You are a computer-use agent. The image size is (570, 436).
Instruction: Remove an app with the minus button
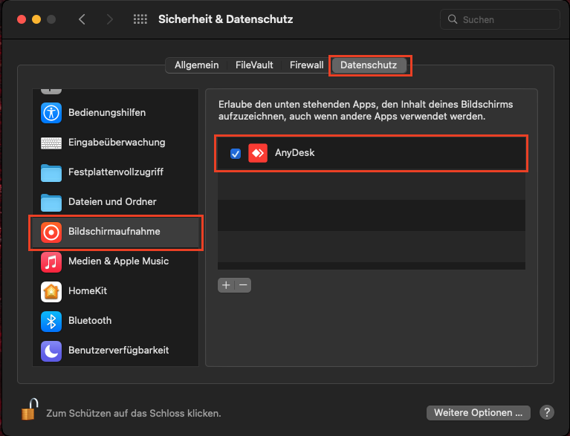coord(243,285)
